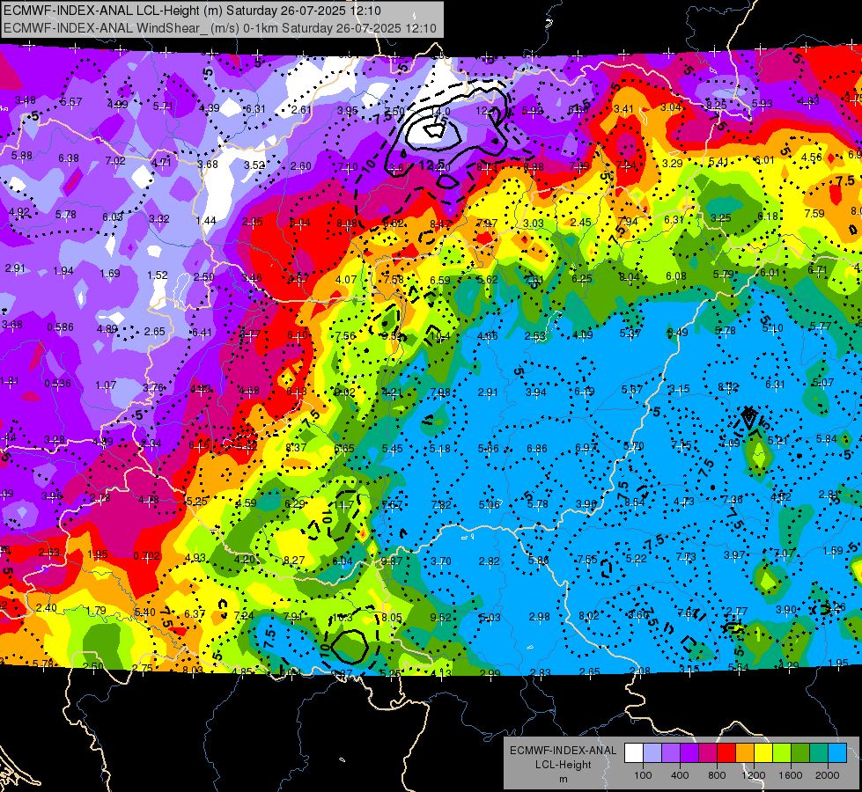The height and width of the screenshot is (792, 862).
Task: Click the 11.7 shear value on map
Action: (x=343, y=504)
